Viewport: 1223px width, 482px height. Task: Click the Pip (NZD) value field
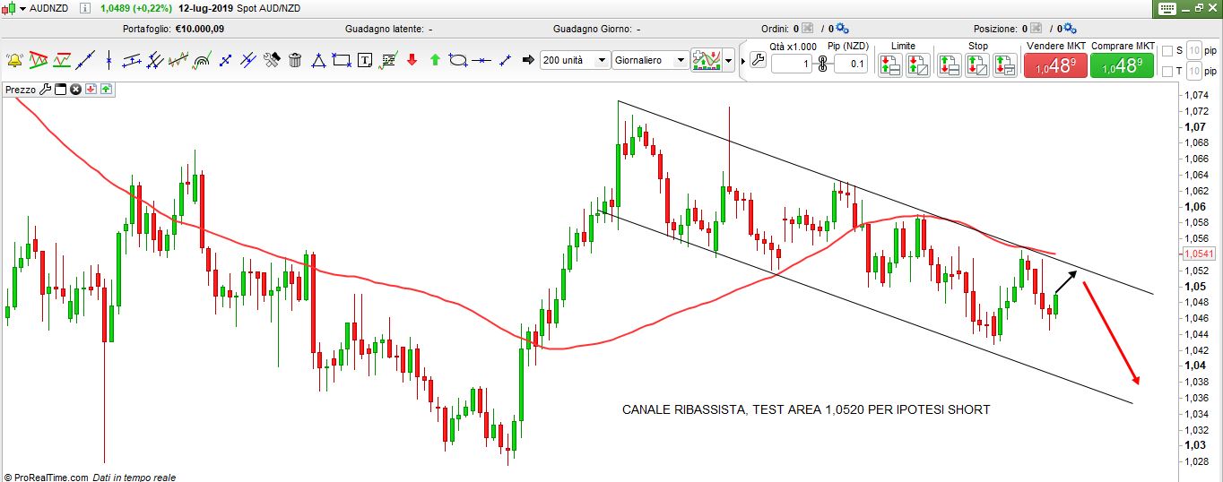tap(850, 64)
